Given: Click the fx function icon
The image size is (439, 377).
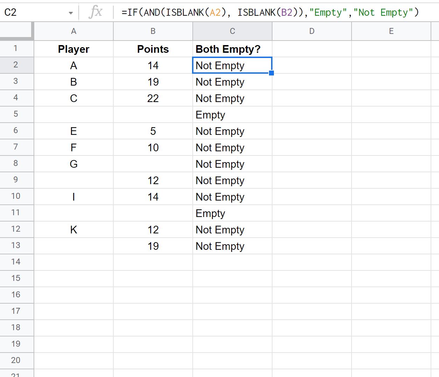Looking at the screenshot, I should [x=95, y=12].
